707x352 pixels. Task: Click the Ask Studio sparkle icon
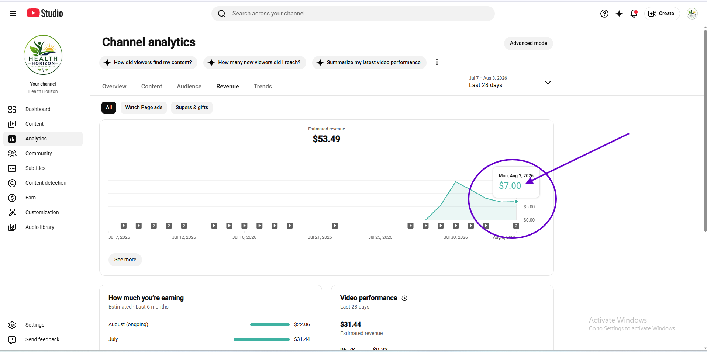(619, 14)
